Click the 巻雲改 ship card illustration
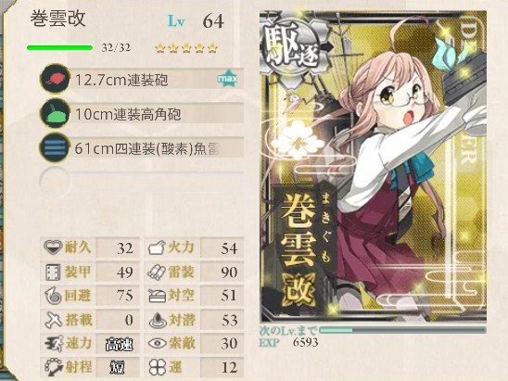The width and height of the screenshot is (508, 381). pyautogui.click(x=374, y=167)
